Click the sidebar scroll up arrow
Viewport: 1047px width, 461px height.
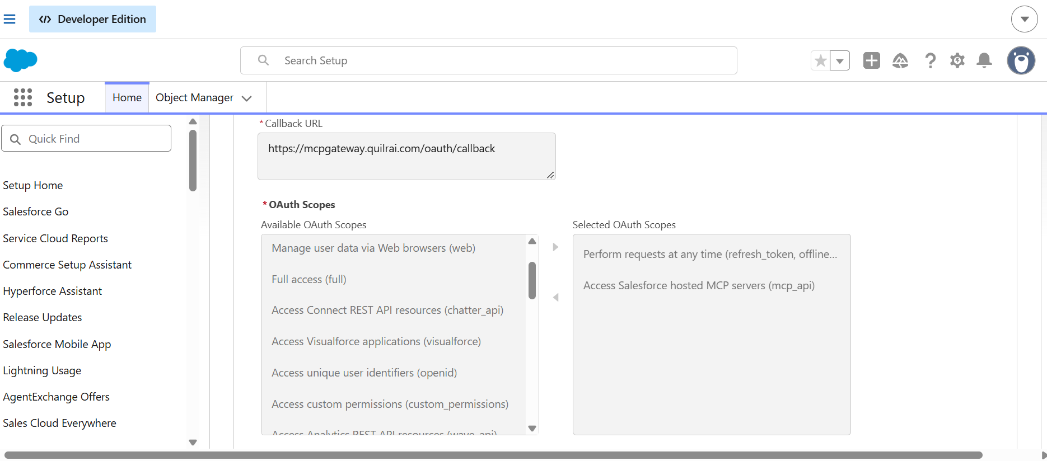193,121
